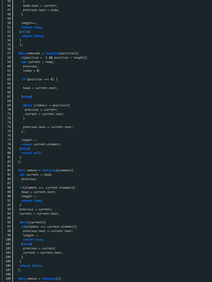Viewport: 212px width, 282px height.
Task: Click line number 69 in the gutter
Action: [x=9, y=105]
